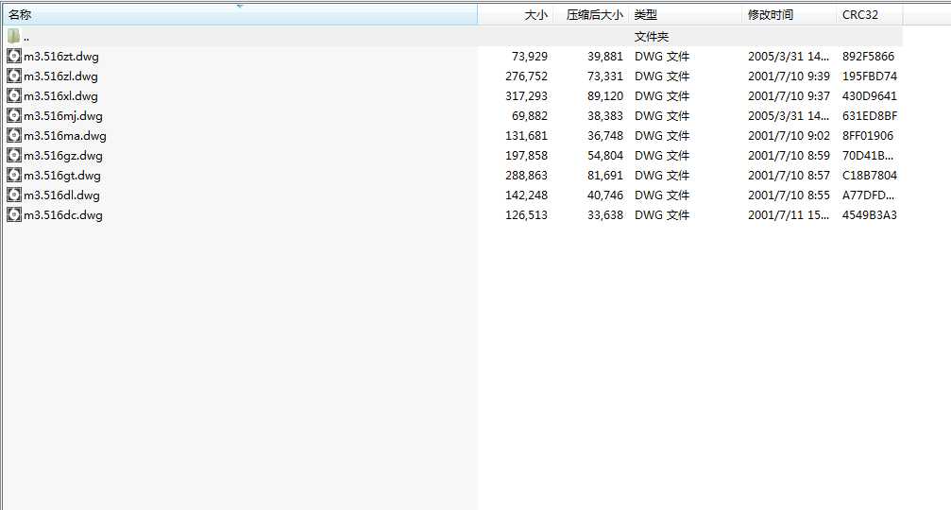Click DWG 文件 type of m3.516dc.dwg
The width and height of the screenshot is (951, 510).
coord(662,214)
